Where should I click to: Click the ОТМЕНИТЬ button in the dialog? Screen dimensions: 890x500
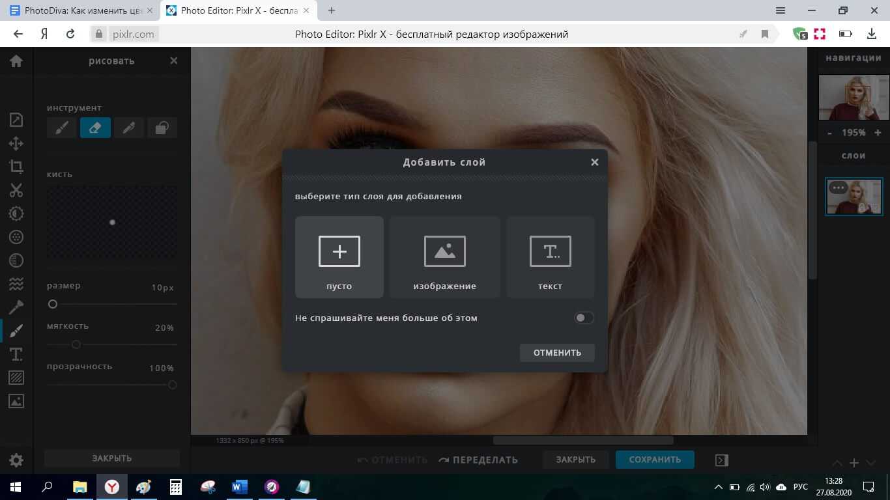coord(557,353)
